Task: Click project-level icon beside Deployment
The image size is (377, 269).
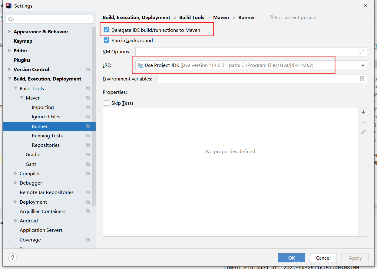Action: (x=88, y=202)
